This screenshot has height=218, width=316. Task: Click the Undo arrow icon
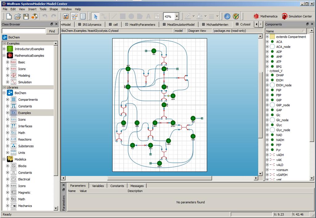(45, 16)
